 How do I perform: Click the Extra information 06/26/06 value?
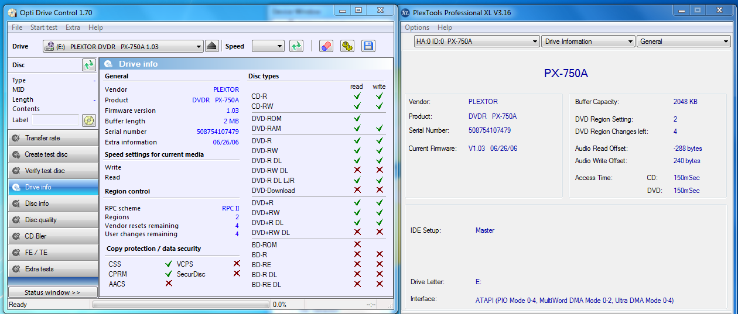[x=226, y=142]
